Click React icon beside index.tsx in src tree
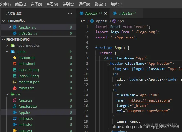The image size is (182, 132). [x=15, y=125]
